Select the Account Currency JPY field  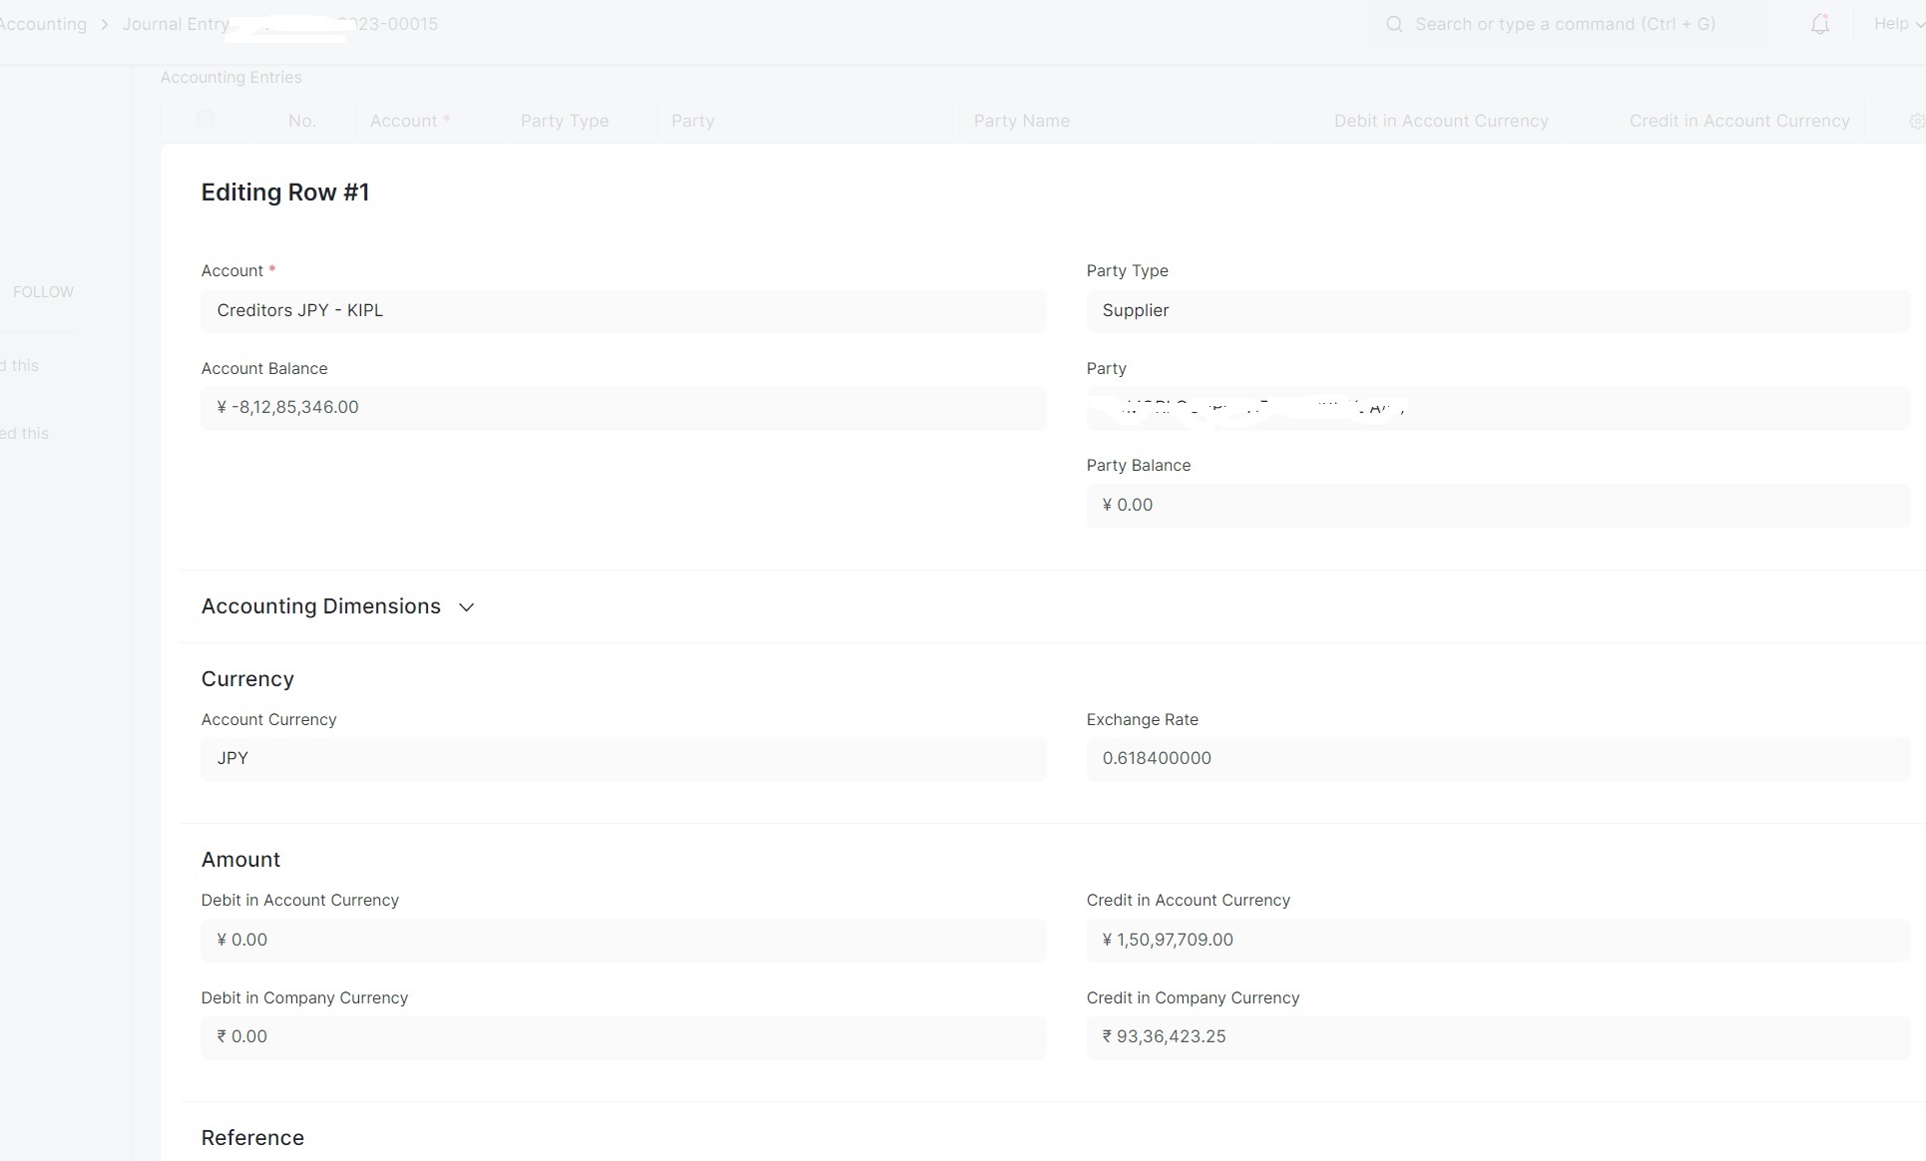click(x=623, y=758)
